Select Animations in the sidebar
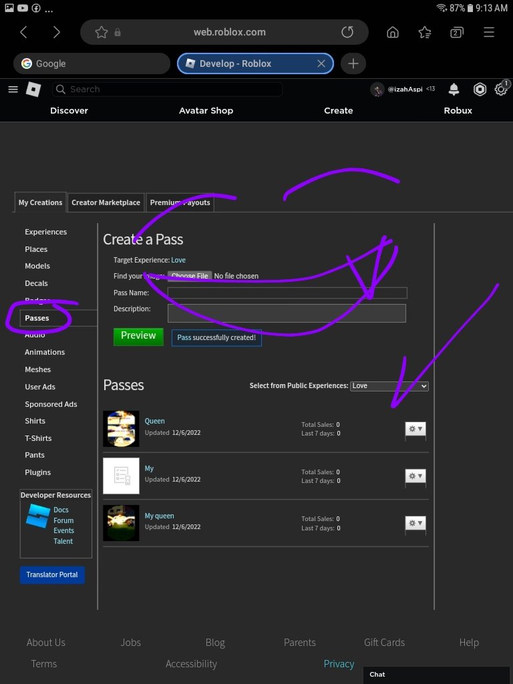This screenshot has height=684, width=513. pos(45,353)
